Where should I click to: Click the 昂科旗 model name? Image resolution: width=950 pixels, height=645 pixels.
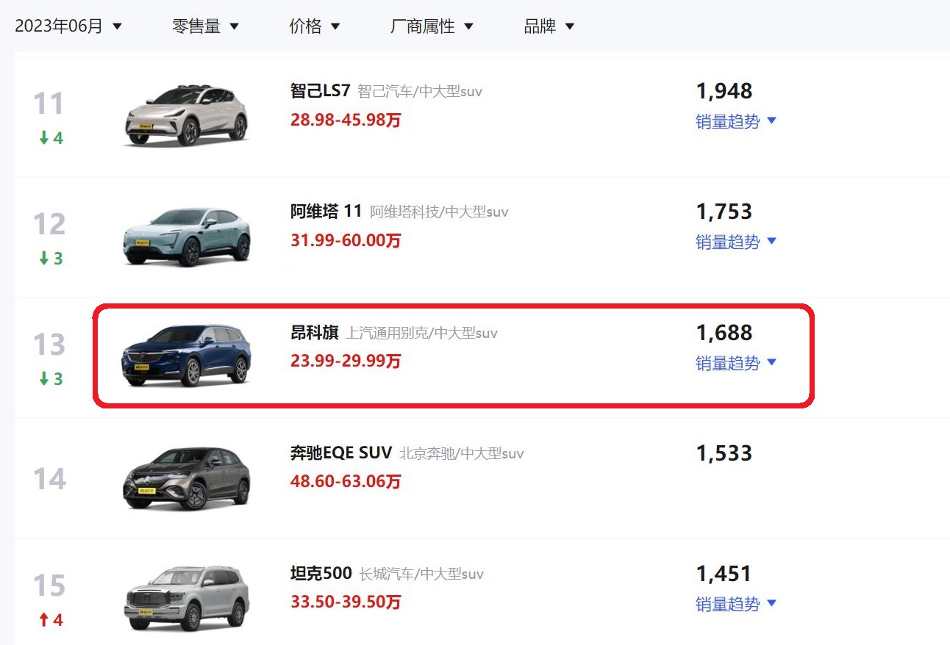click(315, 333)
